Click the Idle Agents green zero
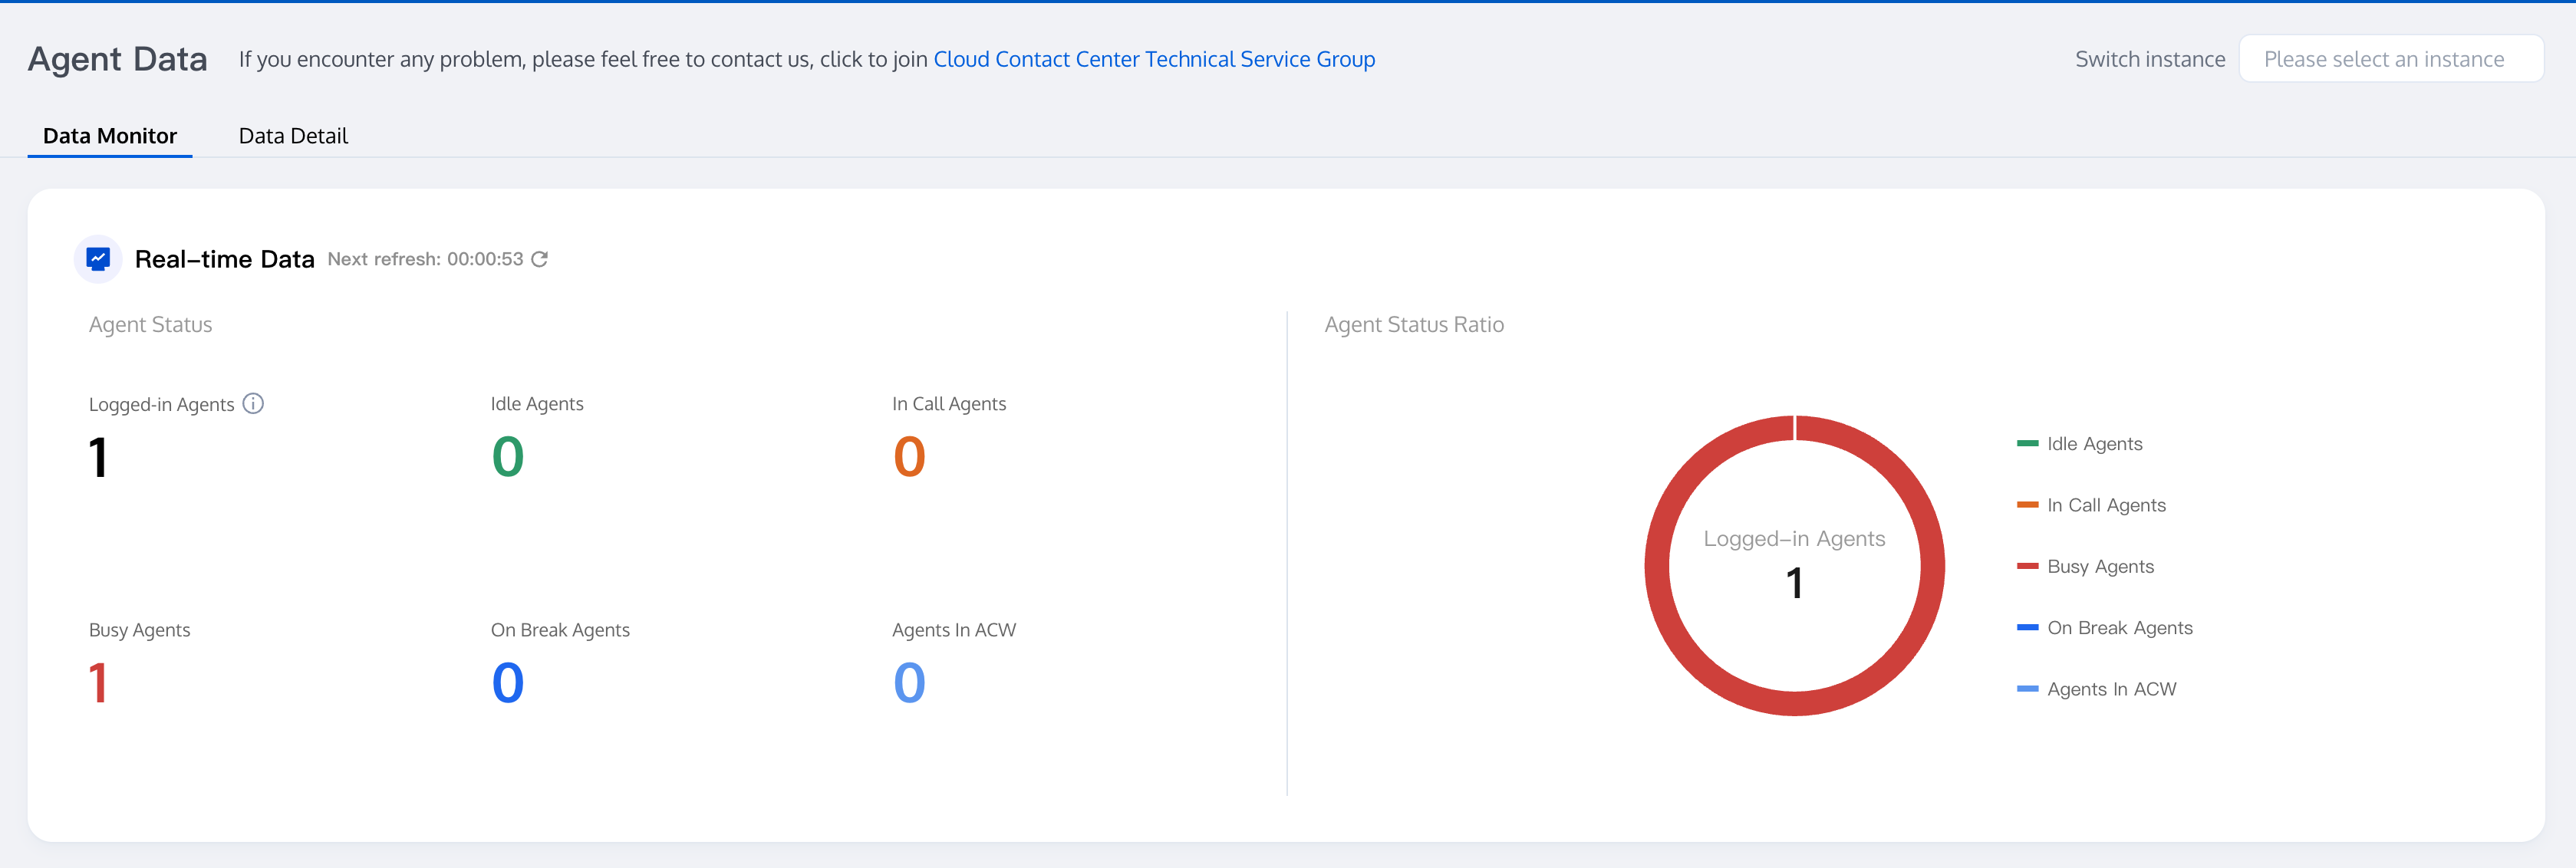This screenshot has width=2576, height=868. click(507, 457)
